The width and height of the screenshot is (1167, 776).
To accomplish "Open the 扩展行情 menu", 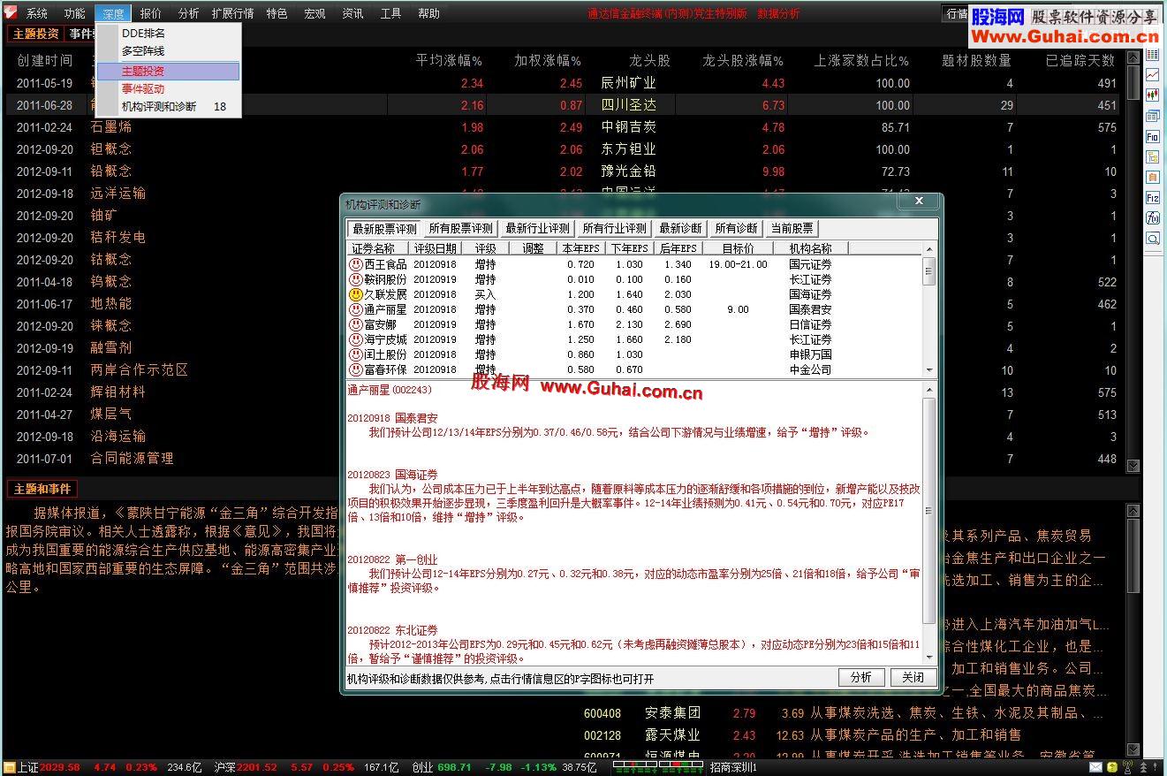I will pos(232,13).
